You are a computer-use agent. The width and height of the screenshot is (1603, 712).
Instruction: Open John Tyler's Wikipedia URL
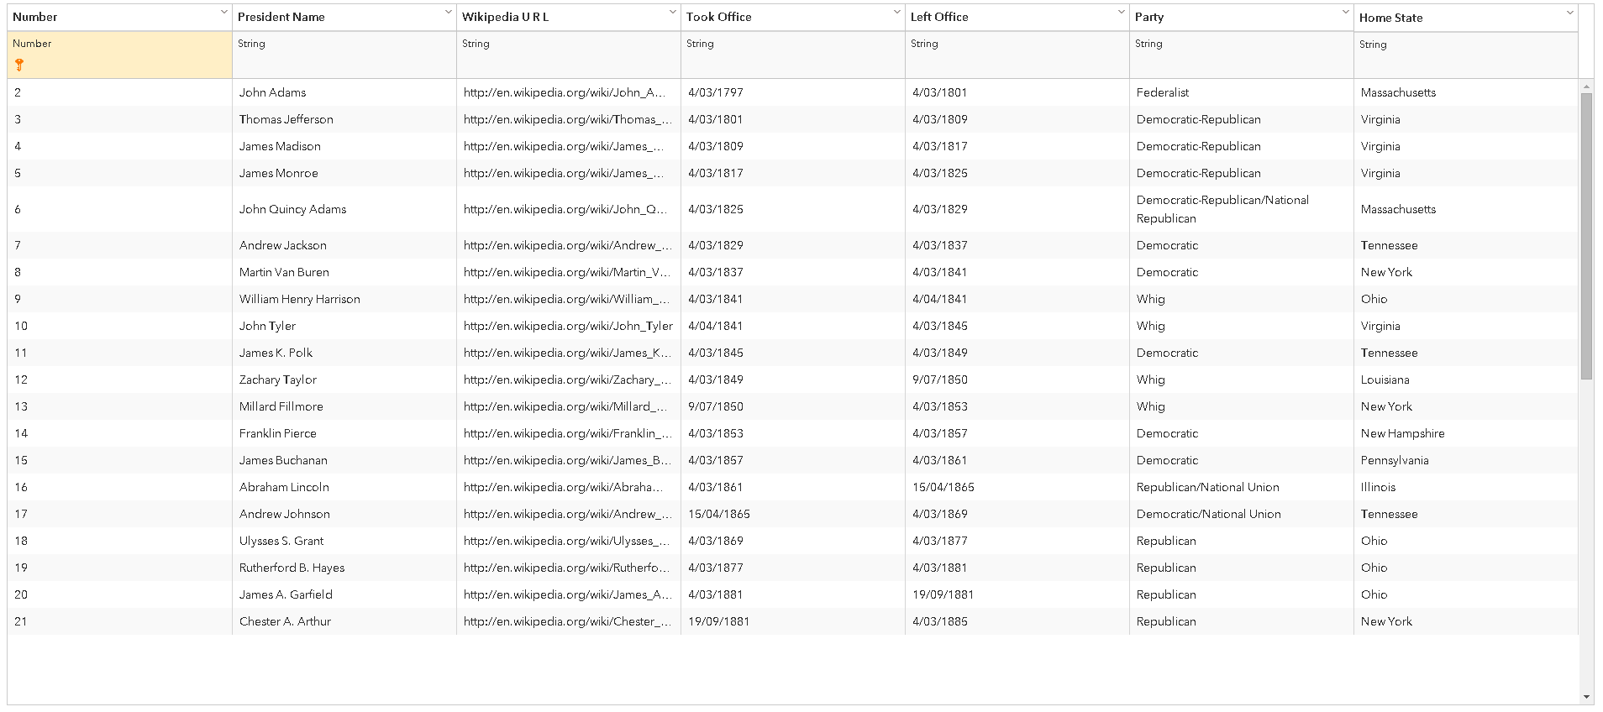[x=568, y=326]
